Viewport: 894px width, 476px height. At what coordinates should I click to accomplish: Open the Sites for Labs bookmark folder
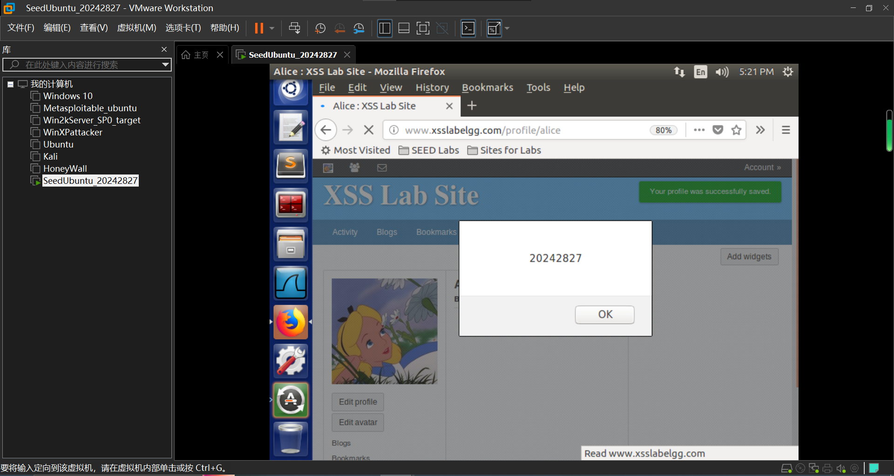coord(504,150)
